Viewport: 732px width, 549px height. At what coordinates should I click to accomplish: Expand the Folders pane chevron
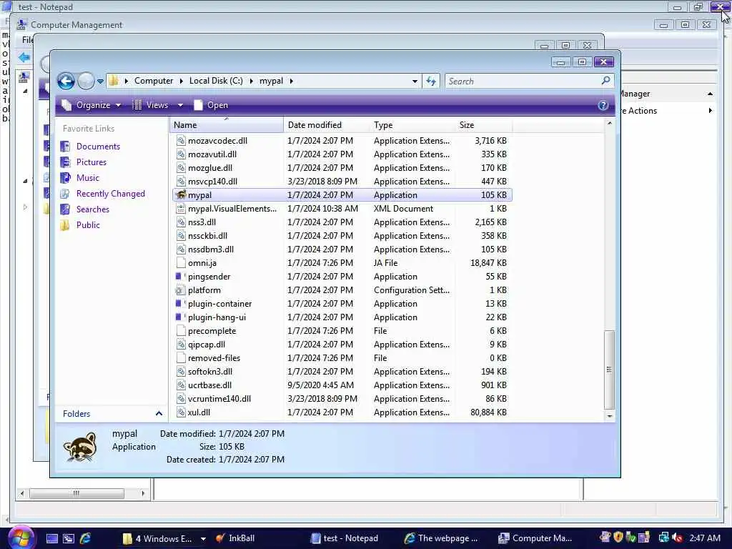tap(159, 414)
